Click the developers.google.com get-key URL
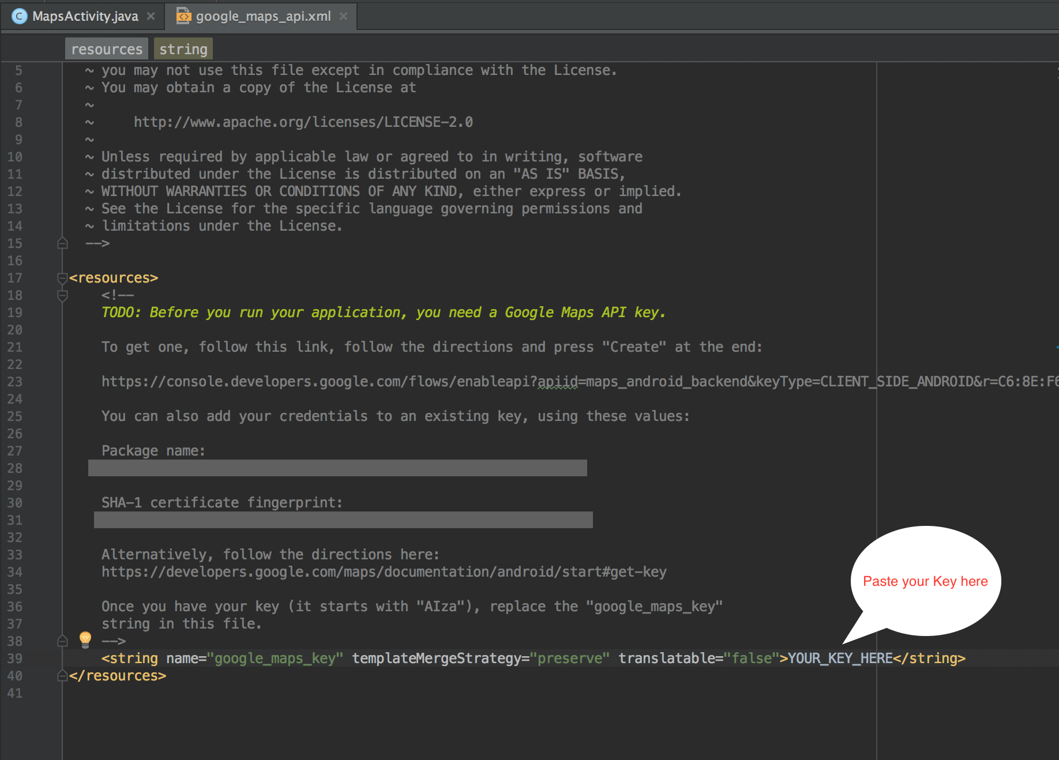 click(x=384, y=572)
